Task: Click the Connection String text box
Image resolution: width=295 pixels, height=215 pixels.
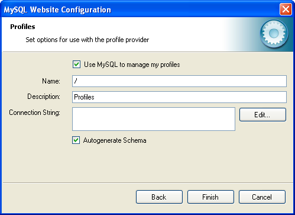Action: point(154,119)
